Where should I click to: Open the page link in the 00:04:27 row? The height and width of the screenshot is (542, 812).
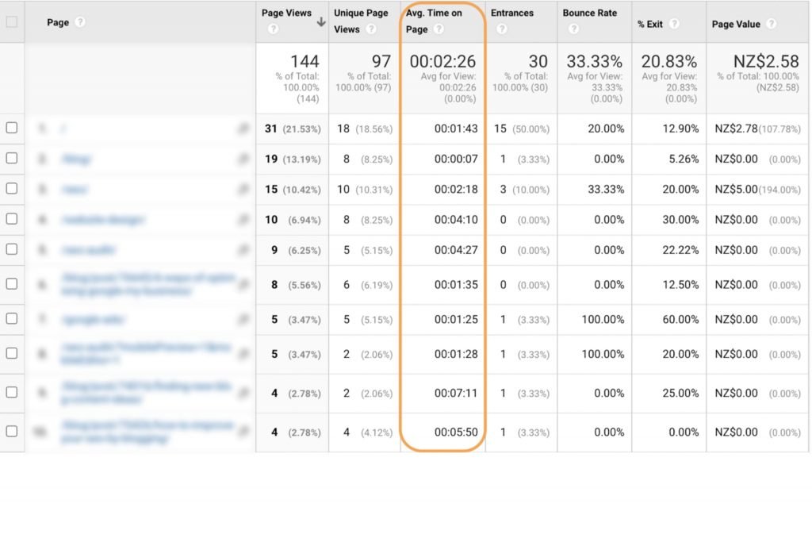click(88, 250)
